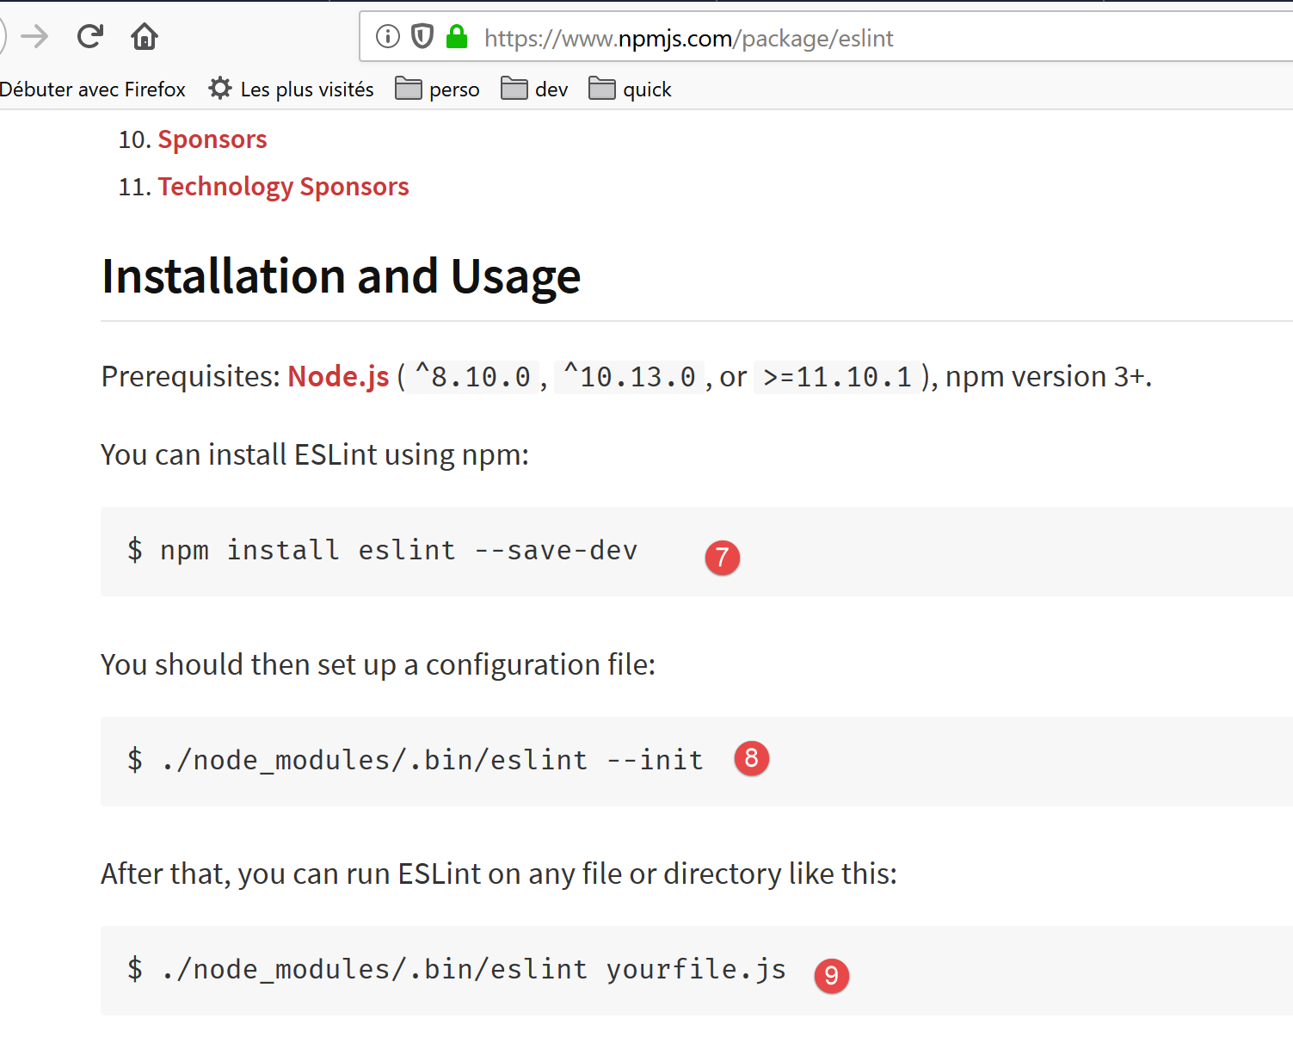Focus the npmjs.com address bar
1293x1037 pixels.
[x=688, y=38]
